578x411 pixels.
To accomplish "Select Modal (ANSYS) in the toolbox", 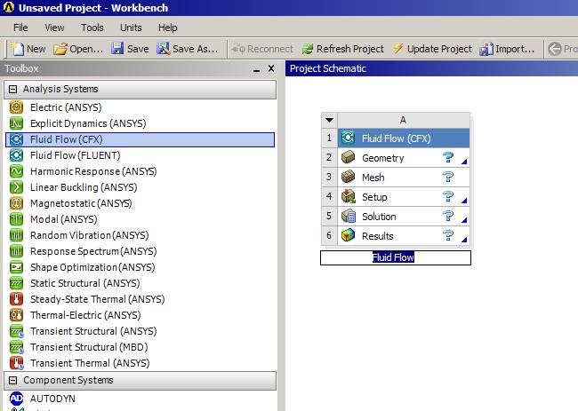I will 63,219.
